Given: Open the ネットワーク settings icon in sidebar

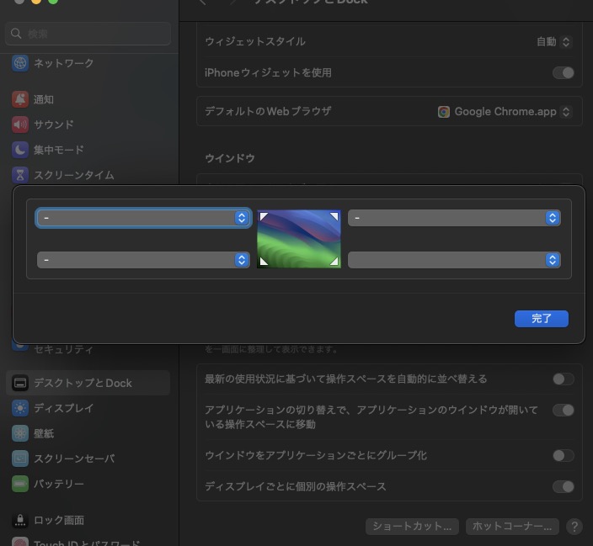Looking at the screenshot, I should tap(20, 63).
